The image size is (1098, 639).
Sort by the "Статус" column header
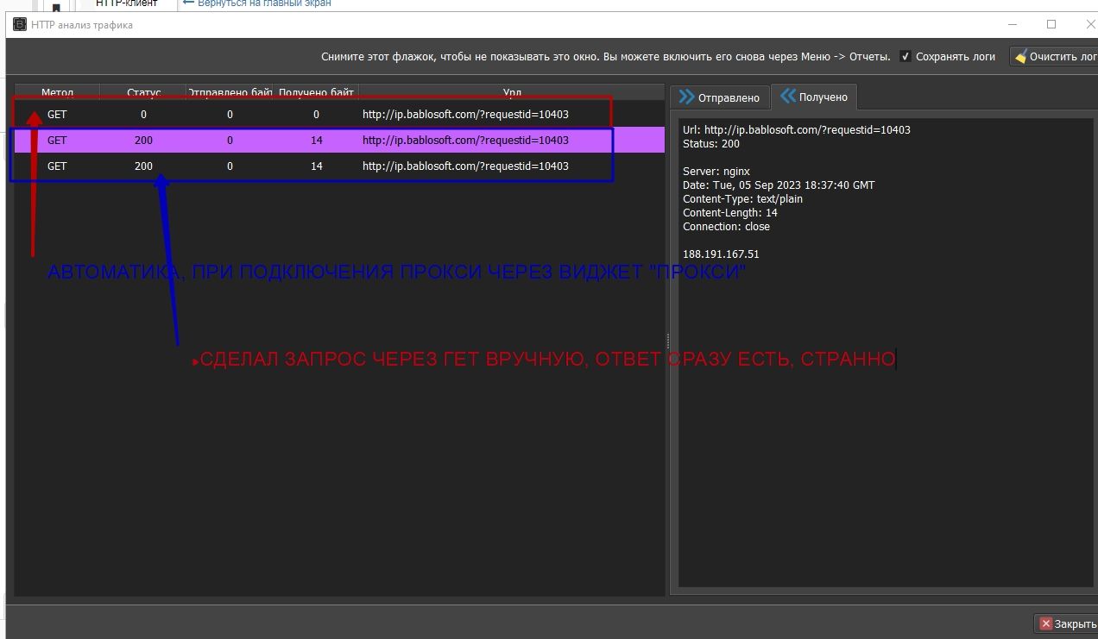pyautogui.click(x=143, y=92)
